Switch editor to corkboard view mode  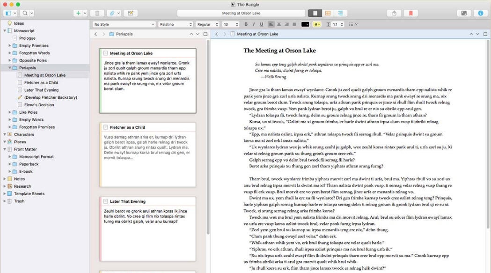point(328,13)
